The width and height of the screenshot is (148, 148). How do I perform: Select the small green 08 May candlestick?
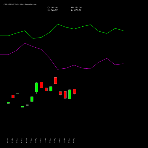click(27, 105)
